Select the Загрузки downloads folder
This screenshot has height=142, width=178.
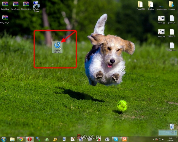pyautogui.click(x=171, y=4)
